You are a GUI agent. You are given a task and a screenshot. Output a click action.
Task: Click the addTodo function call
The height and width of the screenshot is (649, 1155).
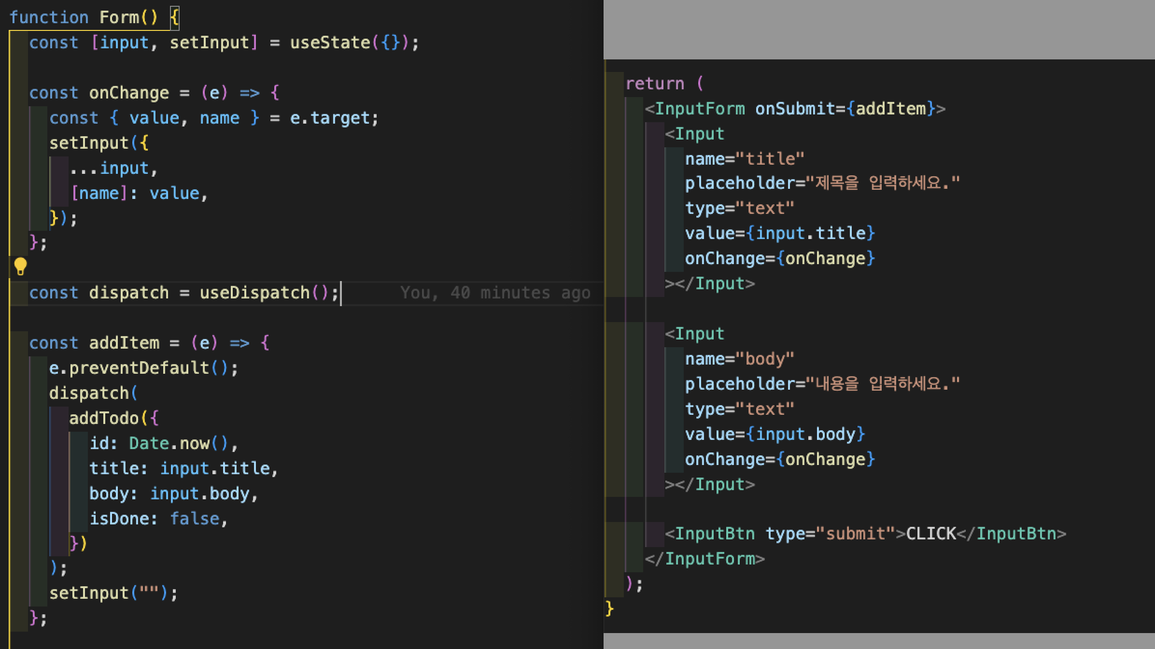104,418
